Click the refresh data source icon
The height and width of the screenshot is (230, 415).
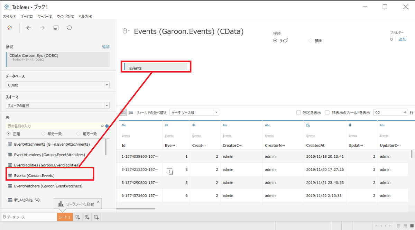70,28
